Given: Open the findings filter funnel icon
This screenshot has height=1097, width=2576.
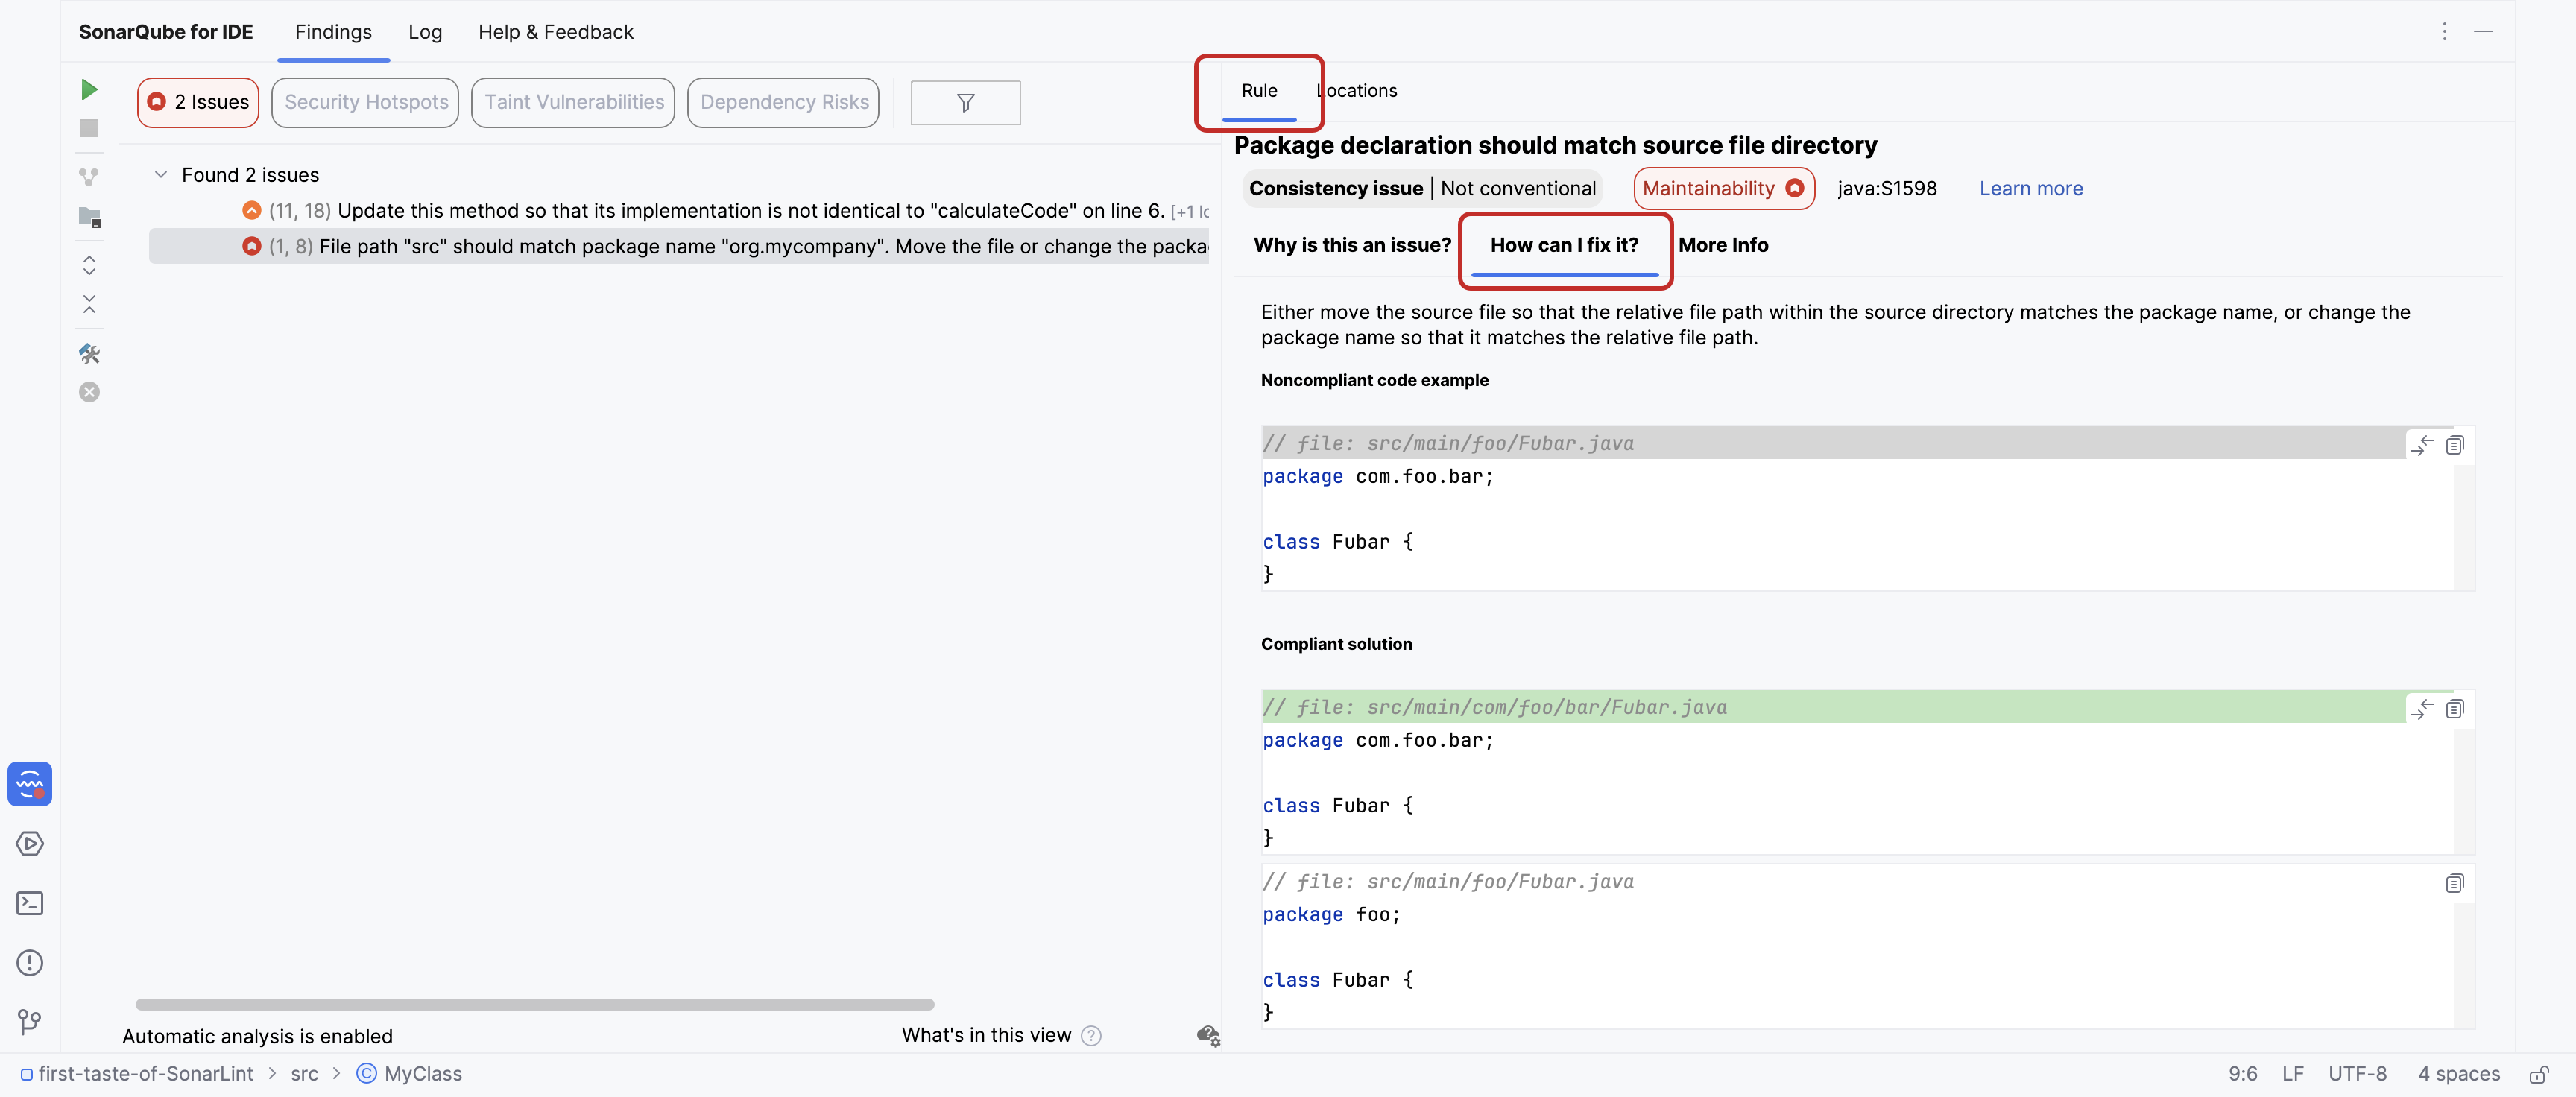Looking at the screenshot, I should [964, 102].
